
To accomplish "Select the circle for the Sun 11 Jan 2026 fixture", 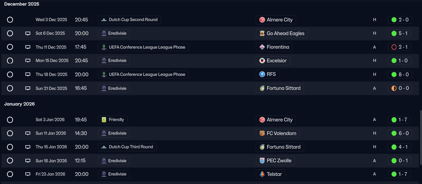I will 10,134.
